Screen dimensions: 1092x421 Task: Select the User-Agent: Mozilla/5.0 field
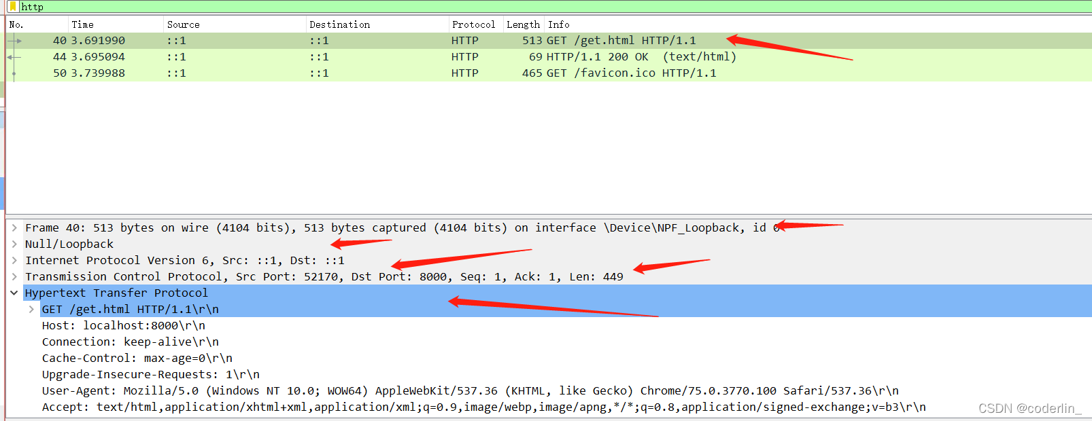[471, 391]
